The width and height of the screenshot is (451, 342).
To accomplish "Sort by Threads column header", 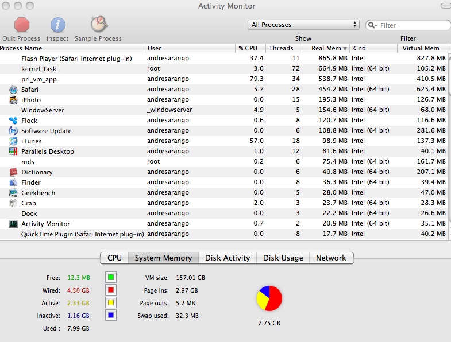I will point(284,48).
